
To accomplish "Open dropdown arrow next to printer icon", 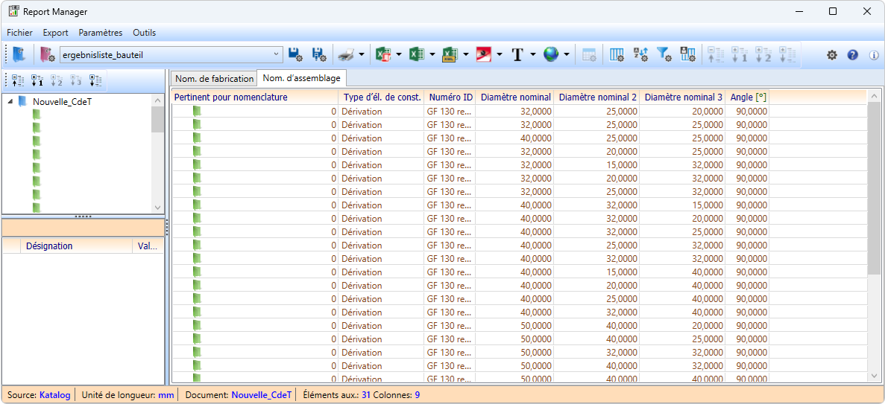I will click(362, 54).
